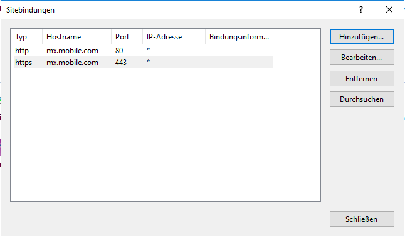The width and height of the screenshot is (405, 237).
Task: Click the Bindungsinform... column header
Action: [x=239, y=37]
